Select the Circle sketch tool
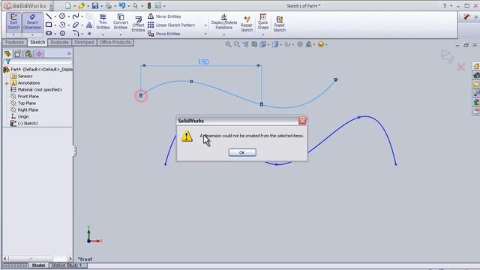 [x=62, y=16]
